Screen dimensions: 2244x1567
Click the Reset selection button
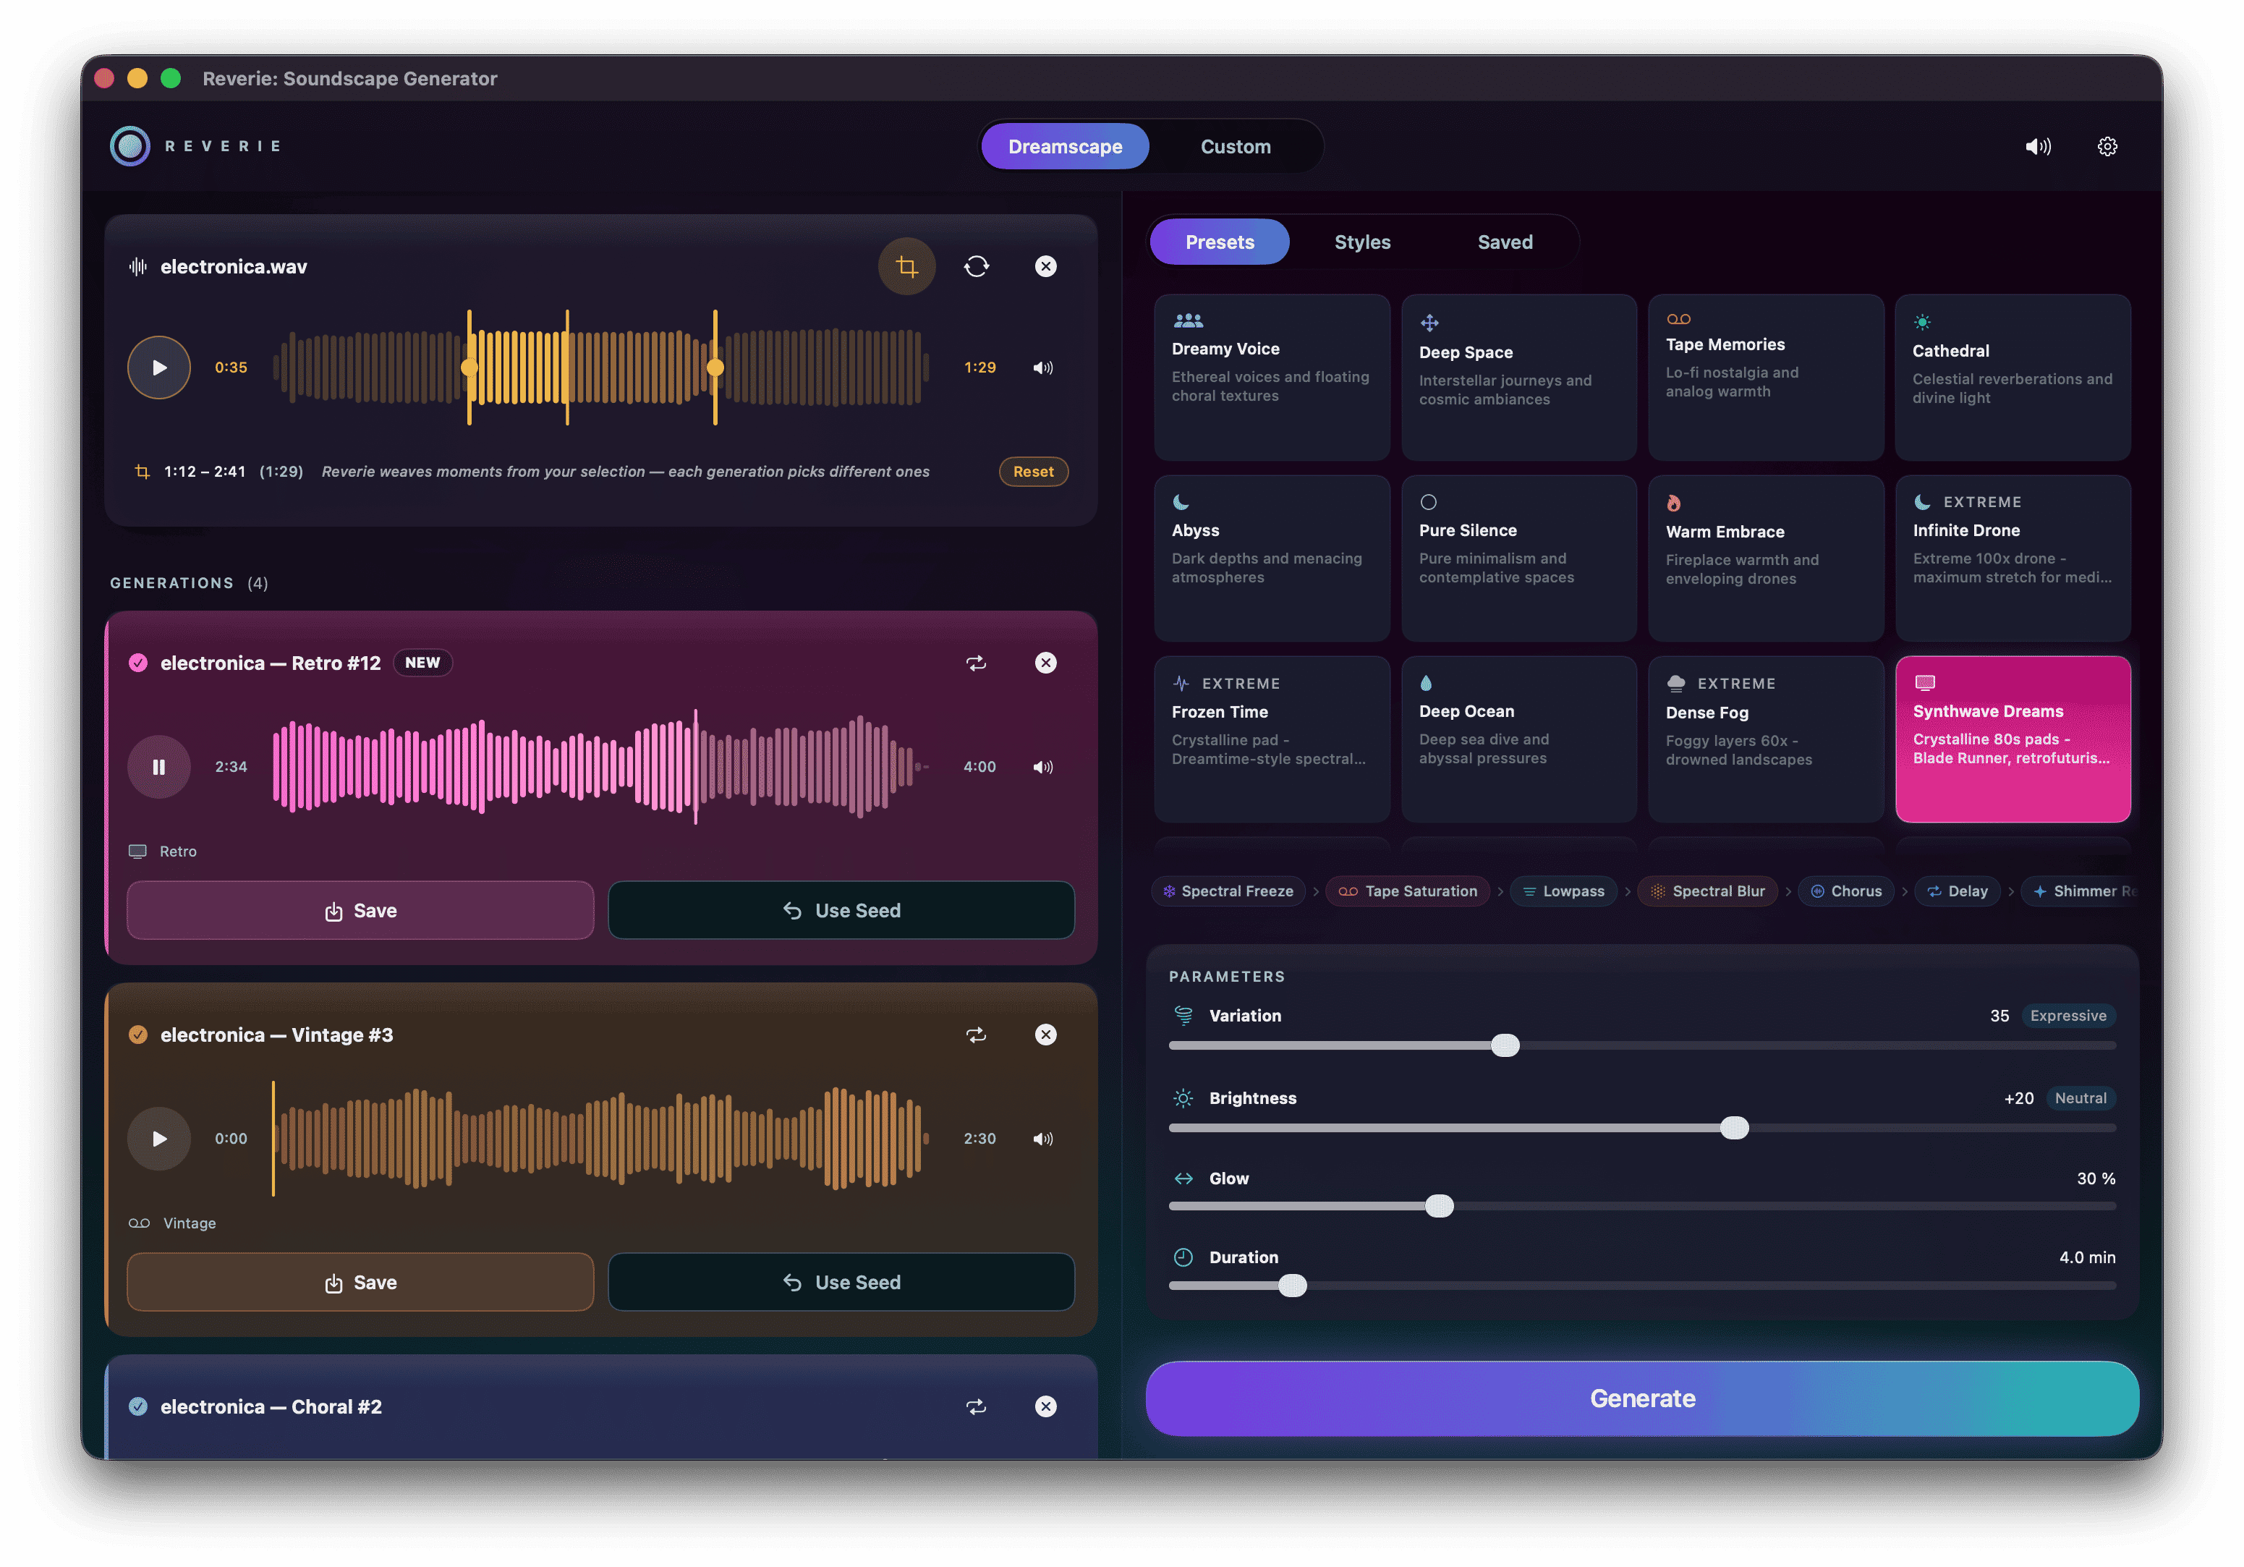click(1032, 472)
